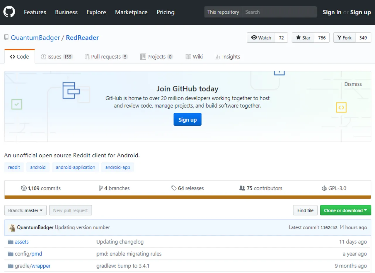
Task: Open the 'Updating version number' commit message
Action: pyautogui.click(x=83, y=227)
